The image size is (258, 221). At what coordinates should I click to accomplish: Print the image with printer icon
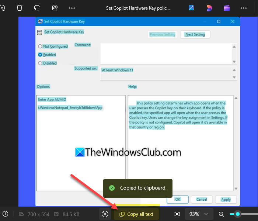37,8
